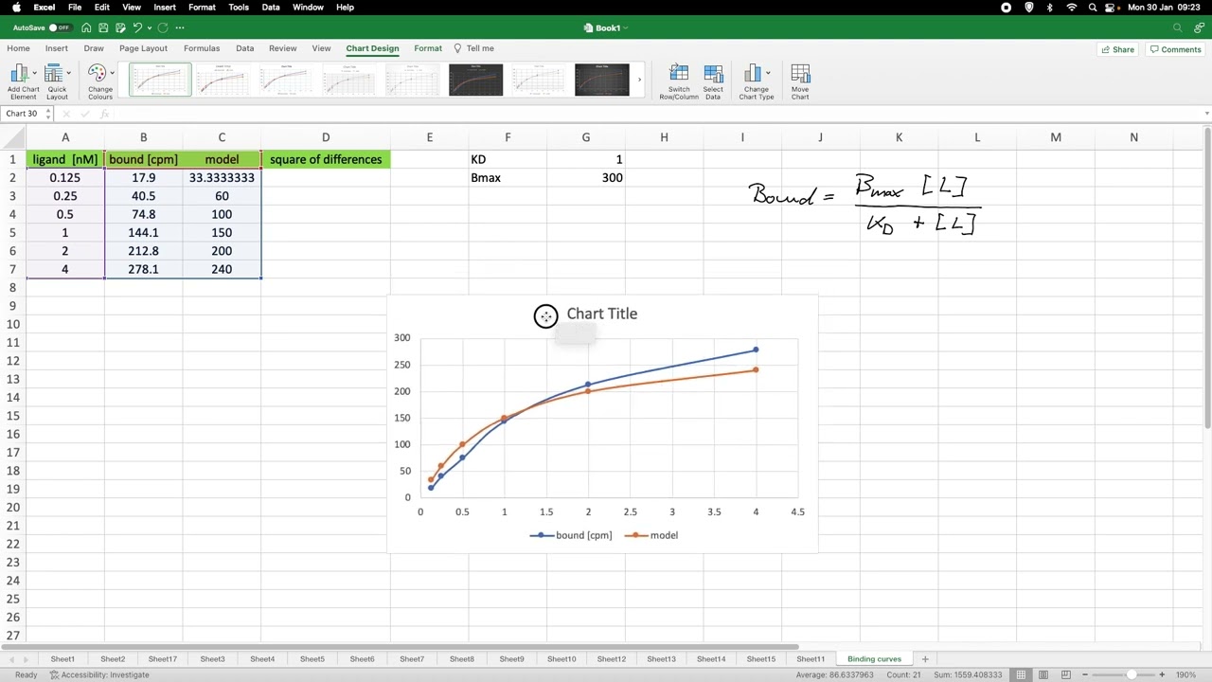Open the Format ribbon tab
1212x682 pixels.
(428, 48)
